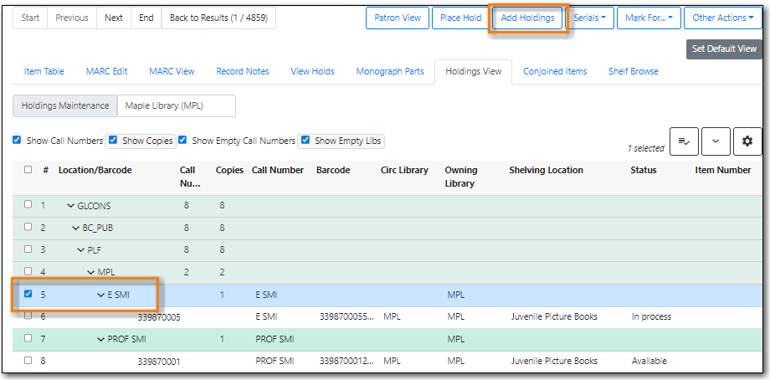Screen dimensions: 770x380
Task: Open the Mark For dropdown
Action: tap(649, 18)
